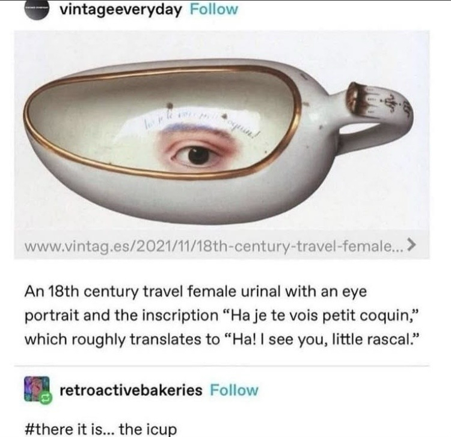Open the porcelain urinal photo
The image size is (451, 437).
[x=222, y=131]
